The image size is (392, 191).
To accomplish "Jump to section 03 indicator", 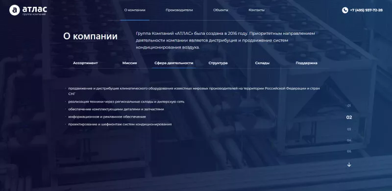I will point(349,129).
